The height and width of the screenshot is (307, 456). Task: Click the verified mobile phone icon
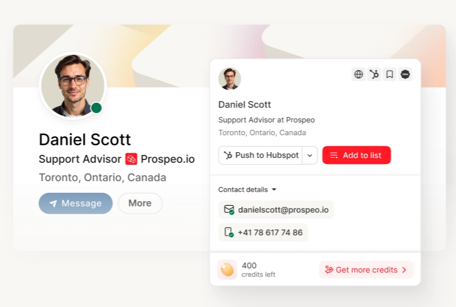[x=229, y=232]
